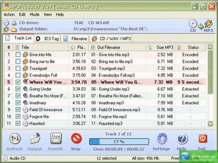This screenshot has width=218, height=163.
Task: Click the encoding icon of Where Will You
Action: click(25, 82)
